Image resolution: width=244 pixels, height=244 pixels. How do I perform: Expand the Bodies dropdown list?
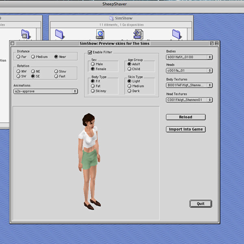tap(189, 57)
